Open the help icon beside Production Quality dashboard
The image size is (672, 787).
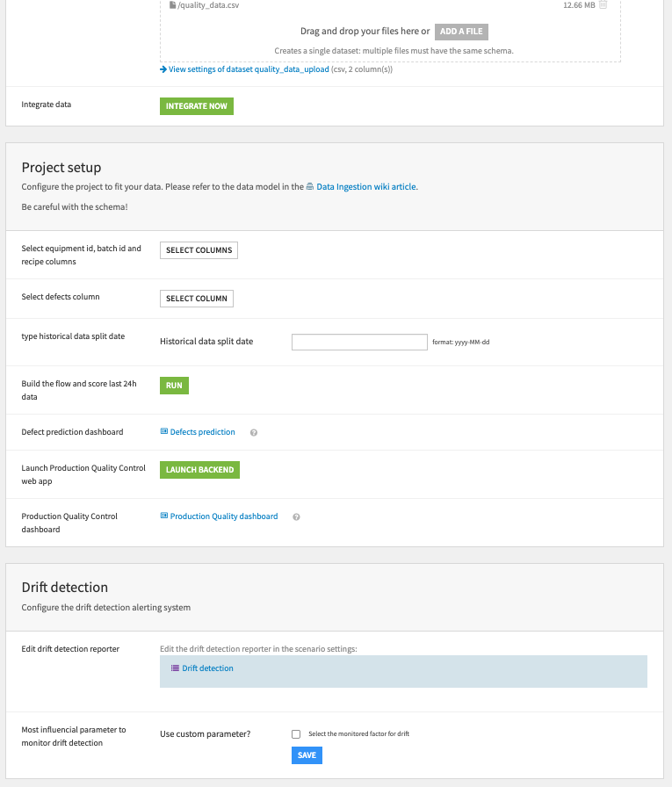[296, 516]
